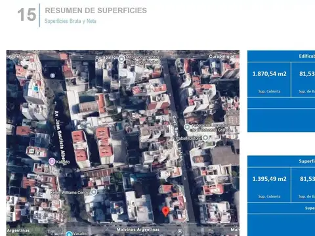This screenshot has height=236, width=315.
Task: Click the Superfi header of the lower table
Action: [x=307, y=161]
